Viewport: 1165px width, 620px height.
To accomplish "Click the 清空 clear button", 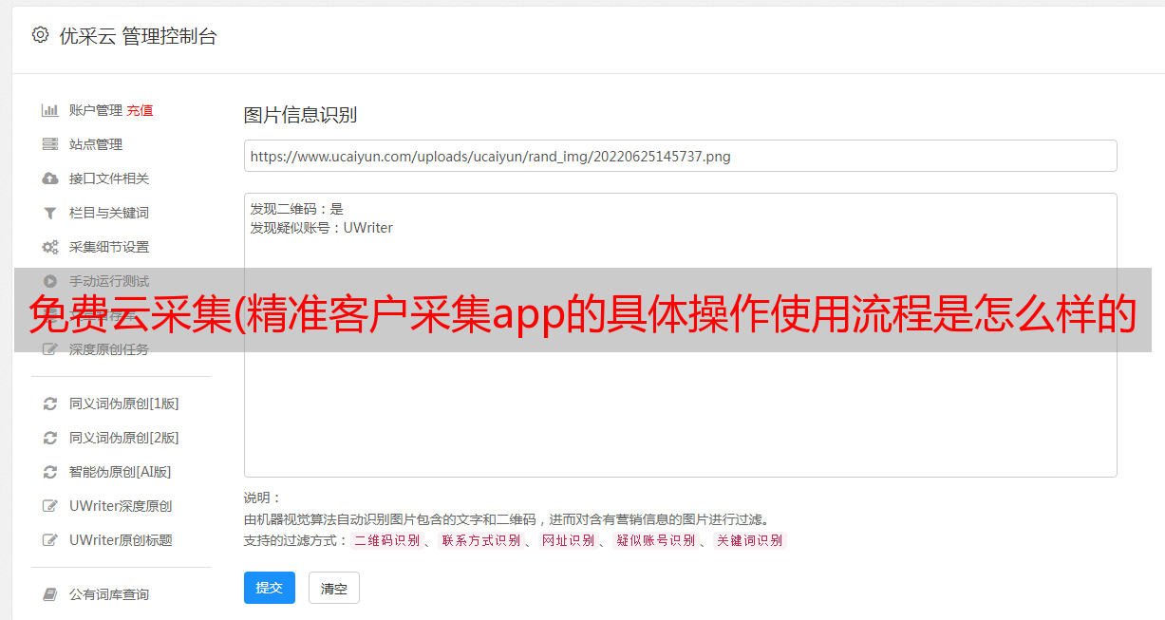I will coord(334,588).
